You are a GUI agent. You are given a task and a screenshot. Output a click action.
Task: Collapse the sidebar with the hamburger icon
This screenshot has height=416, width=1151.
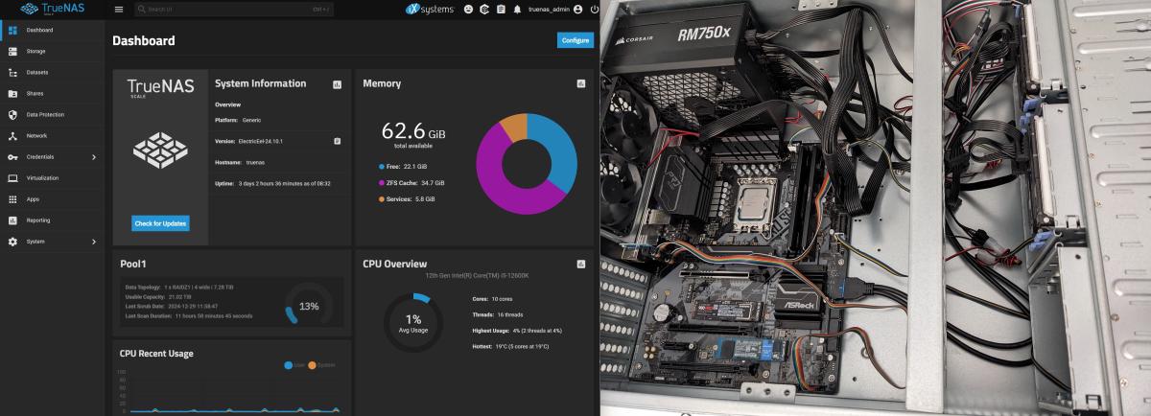(x=119, y=9)
